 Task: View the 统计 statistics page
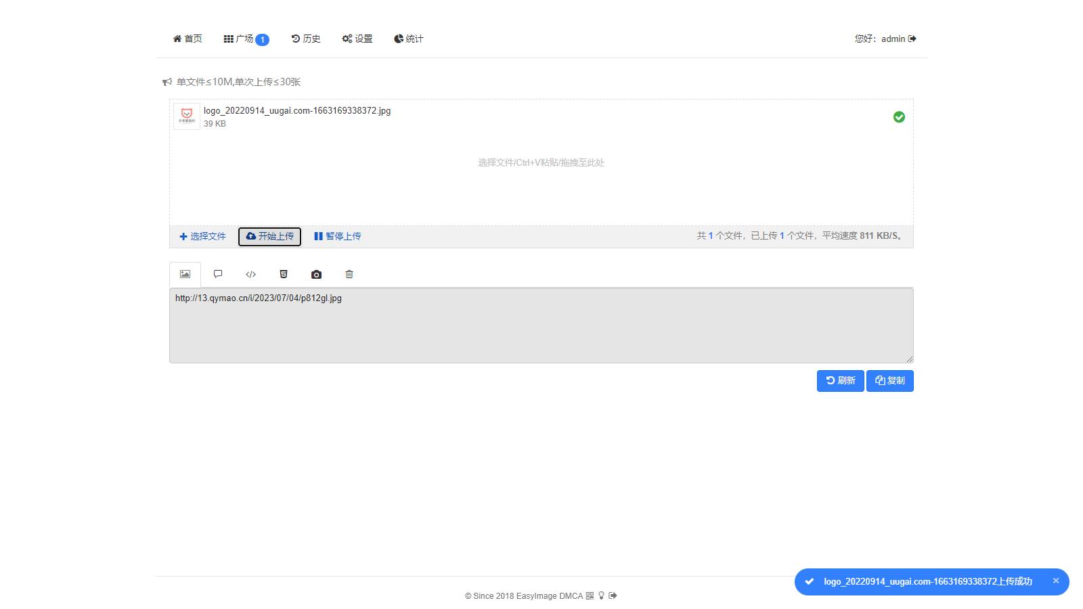(409, 39)
